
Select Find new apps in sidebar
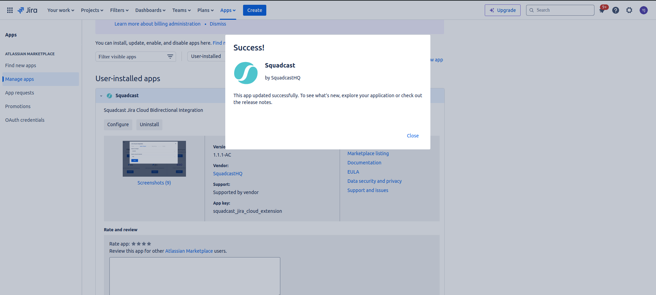[x=21, y=65]
